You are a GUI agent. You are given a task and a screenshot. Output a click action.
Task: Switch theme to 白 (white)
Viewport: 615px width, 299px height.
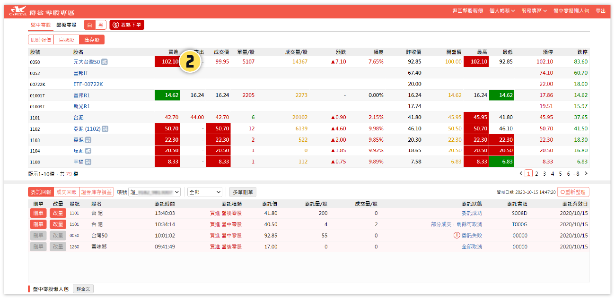[x=90, y=25]
